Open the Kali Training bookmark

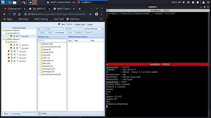click(x=40, y=19)
